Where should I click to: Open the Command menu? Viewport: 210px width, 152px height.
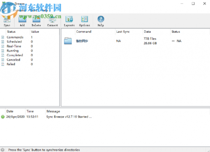point(18,10)
